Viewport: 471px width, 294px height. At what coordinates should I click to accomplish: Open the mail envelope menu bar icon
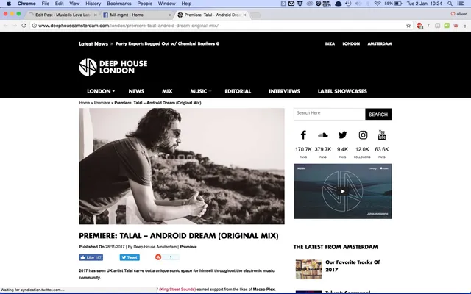click(291, 4)
